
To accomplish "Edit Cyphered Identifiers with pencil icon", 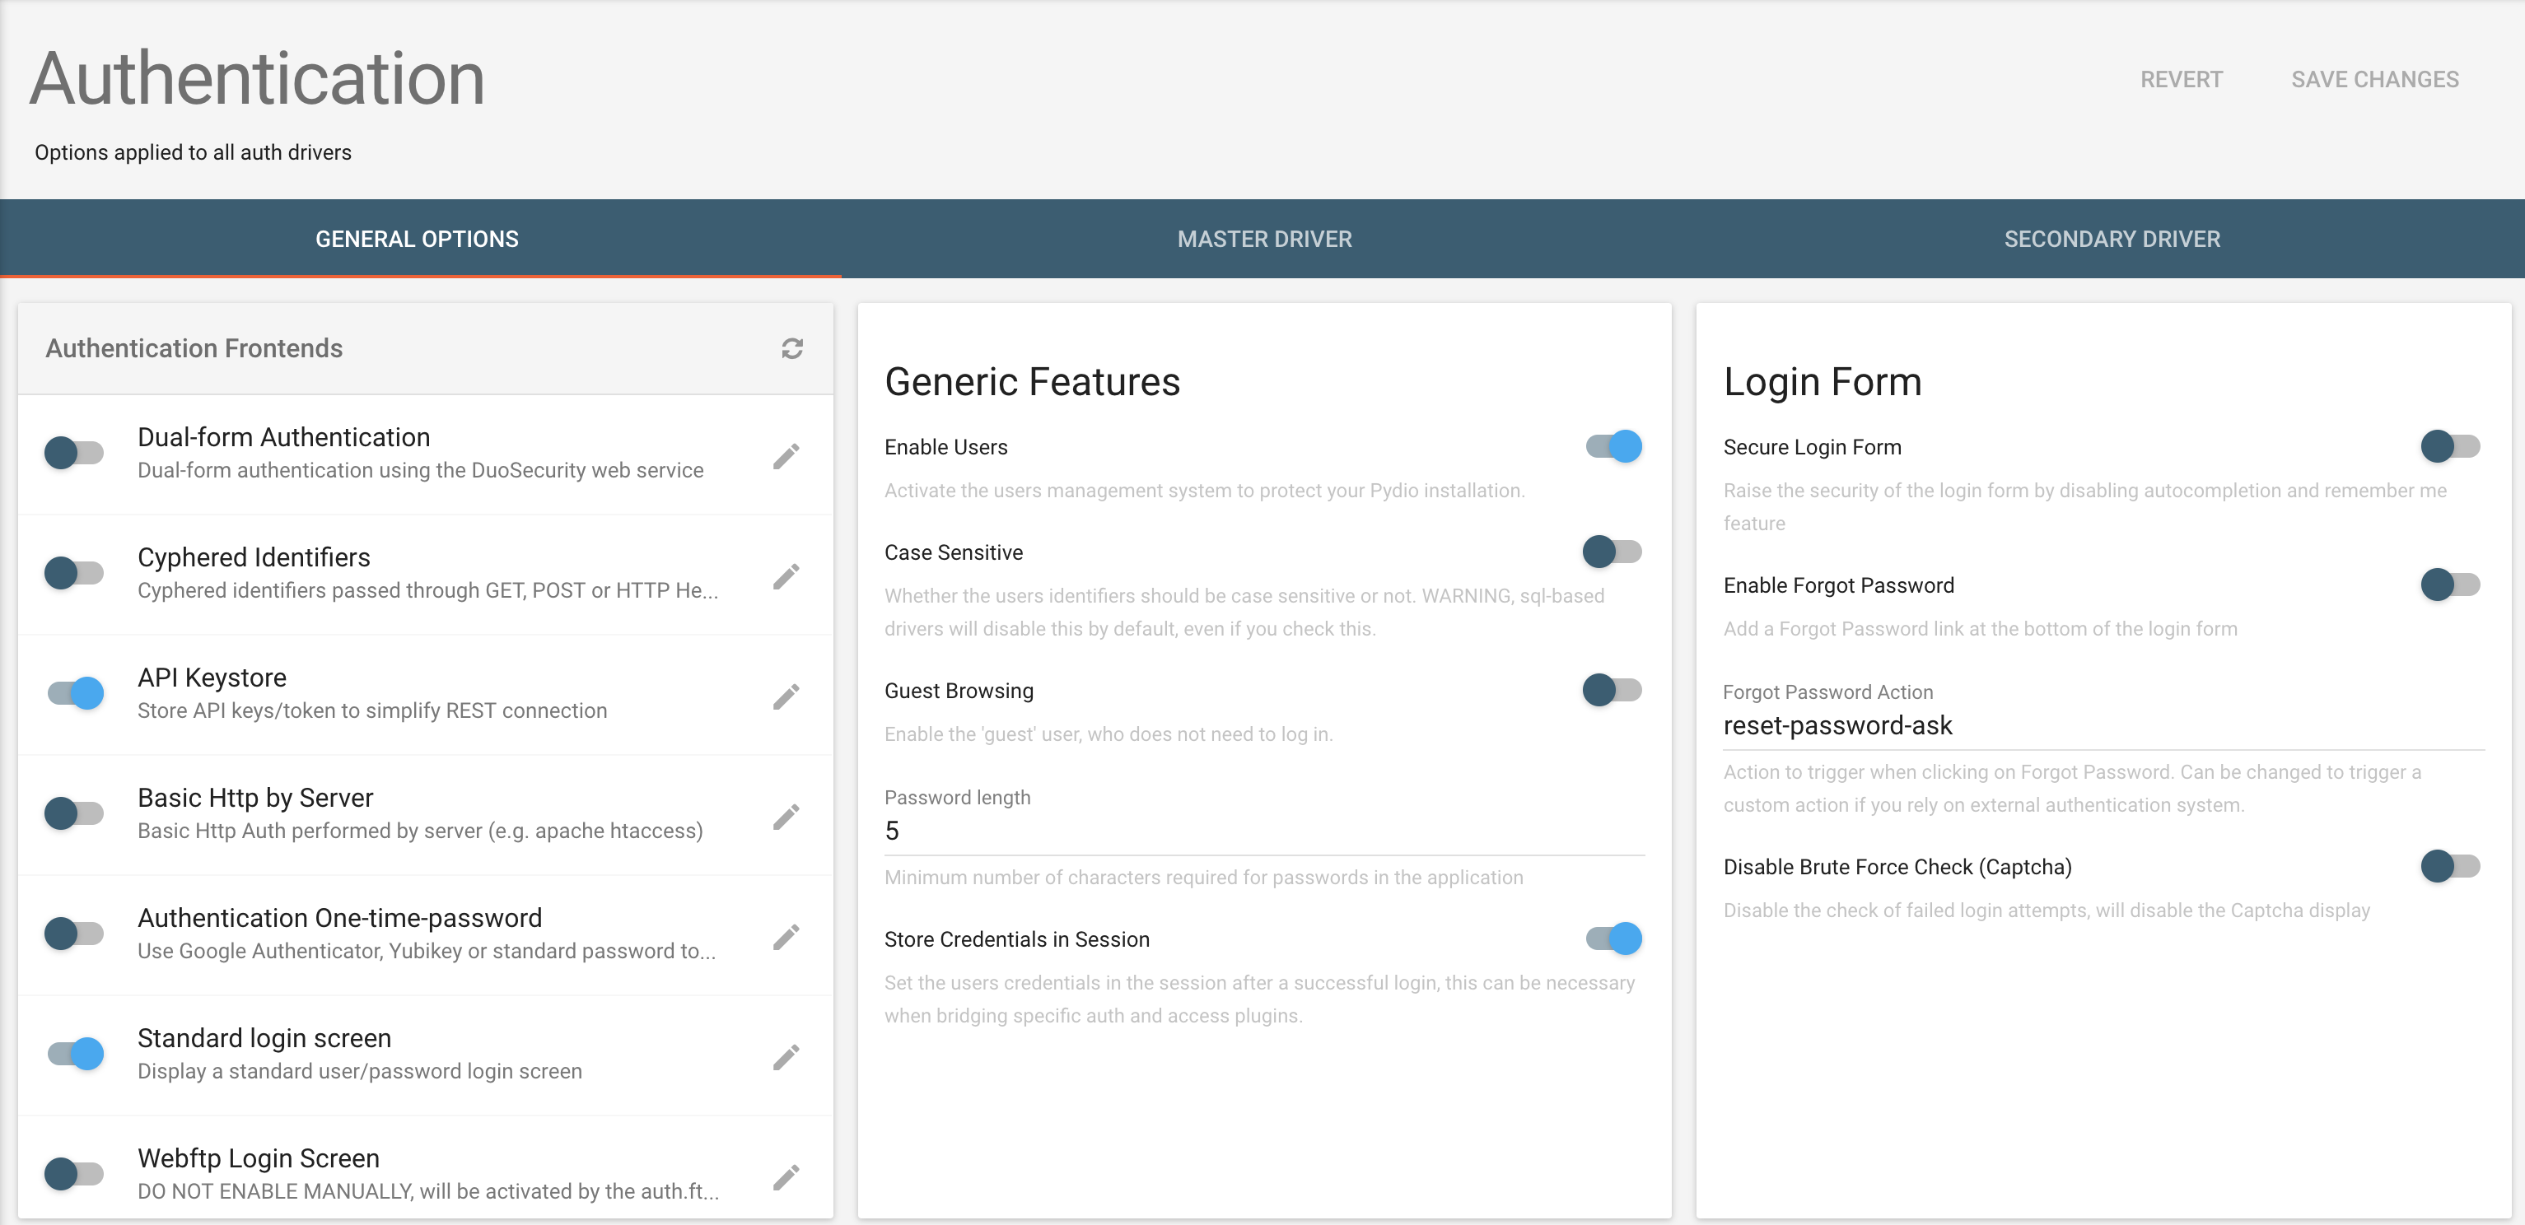I will [x=786, y=576].
